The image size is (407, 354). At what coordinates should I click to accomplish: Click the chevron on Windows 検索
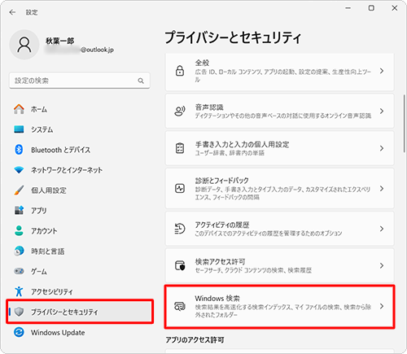tap(382, 306)
